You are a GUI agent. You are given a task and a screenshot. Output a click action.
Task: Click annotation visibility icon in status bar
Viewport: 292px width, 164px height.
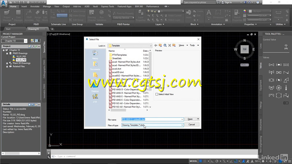(244, 161)
